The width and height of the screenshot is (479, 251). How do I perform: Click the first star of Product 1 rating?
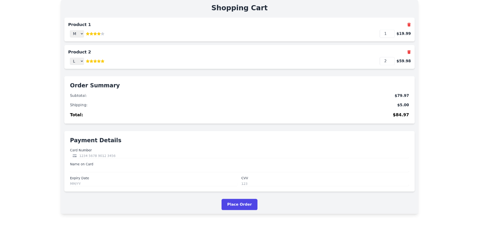point(88,34)
